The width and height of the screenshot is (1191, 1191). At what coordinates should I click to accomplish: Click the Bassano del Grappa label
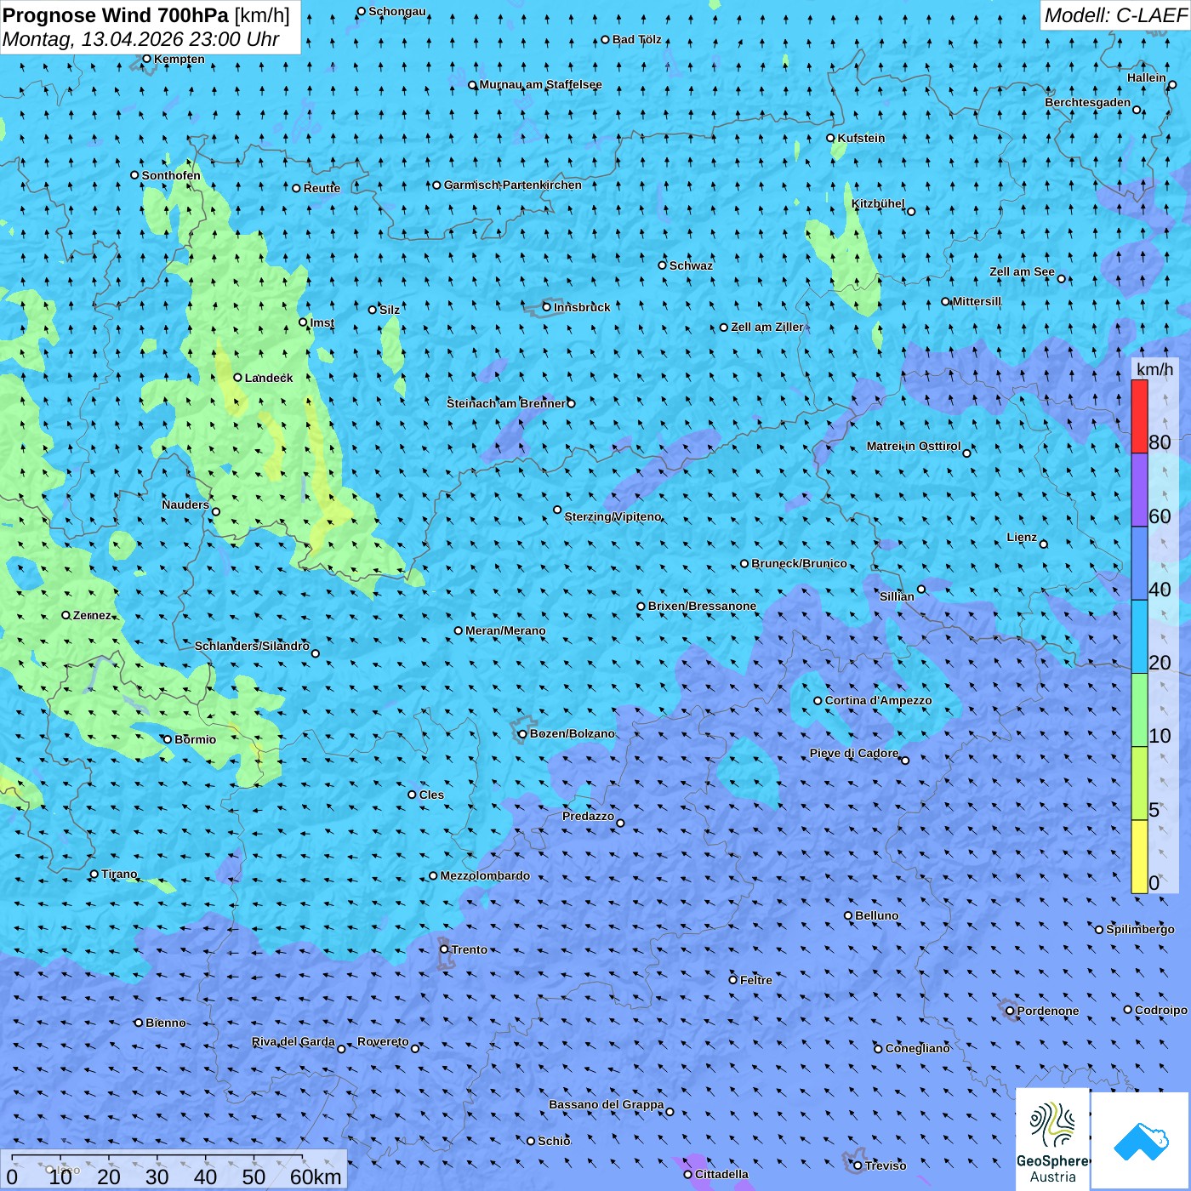(x=606, y=1104)
